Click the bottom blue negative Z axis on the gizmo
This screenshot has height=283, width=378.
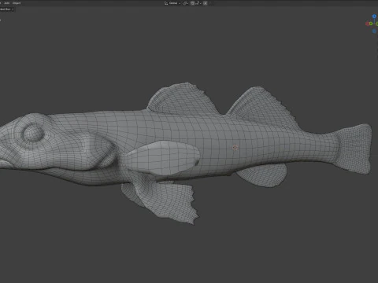coord(374,31)
